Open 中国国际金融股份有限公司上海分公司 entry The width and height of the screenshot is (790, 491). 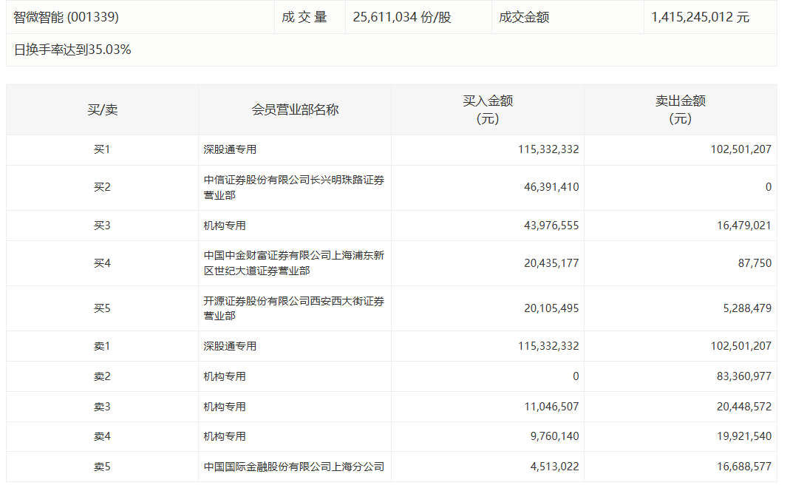(x=294, y=467)
